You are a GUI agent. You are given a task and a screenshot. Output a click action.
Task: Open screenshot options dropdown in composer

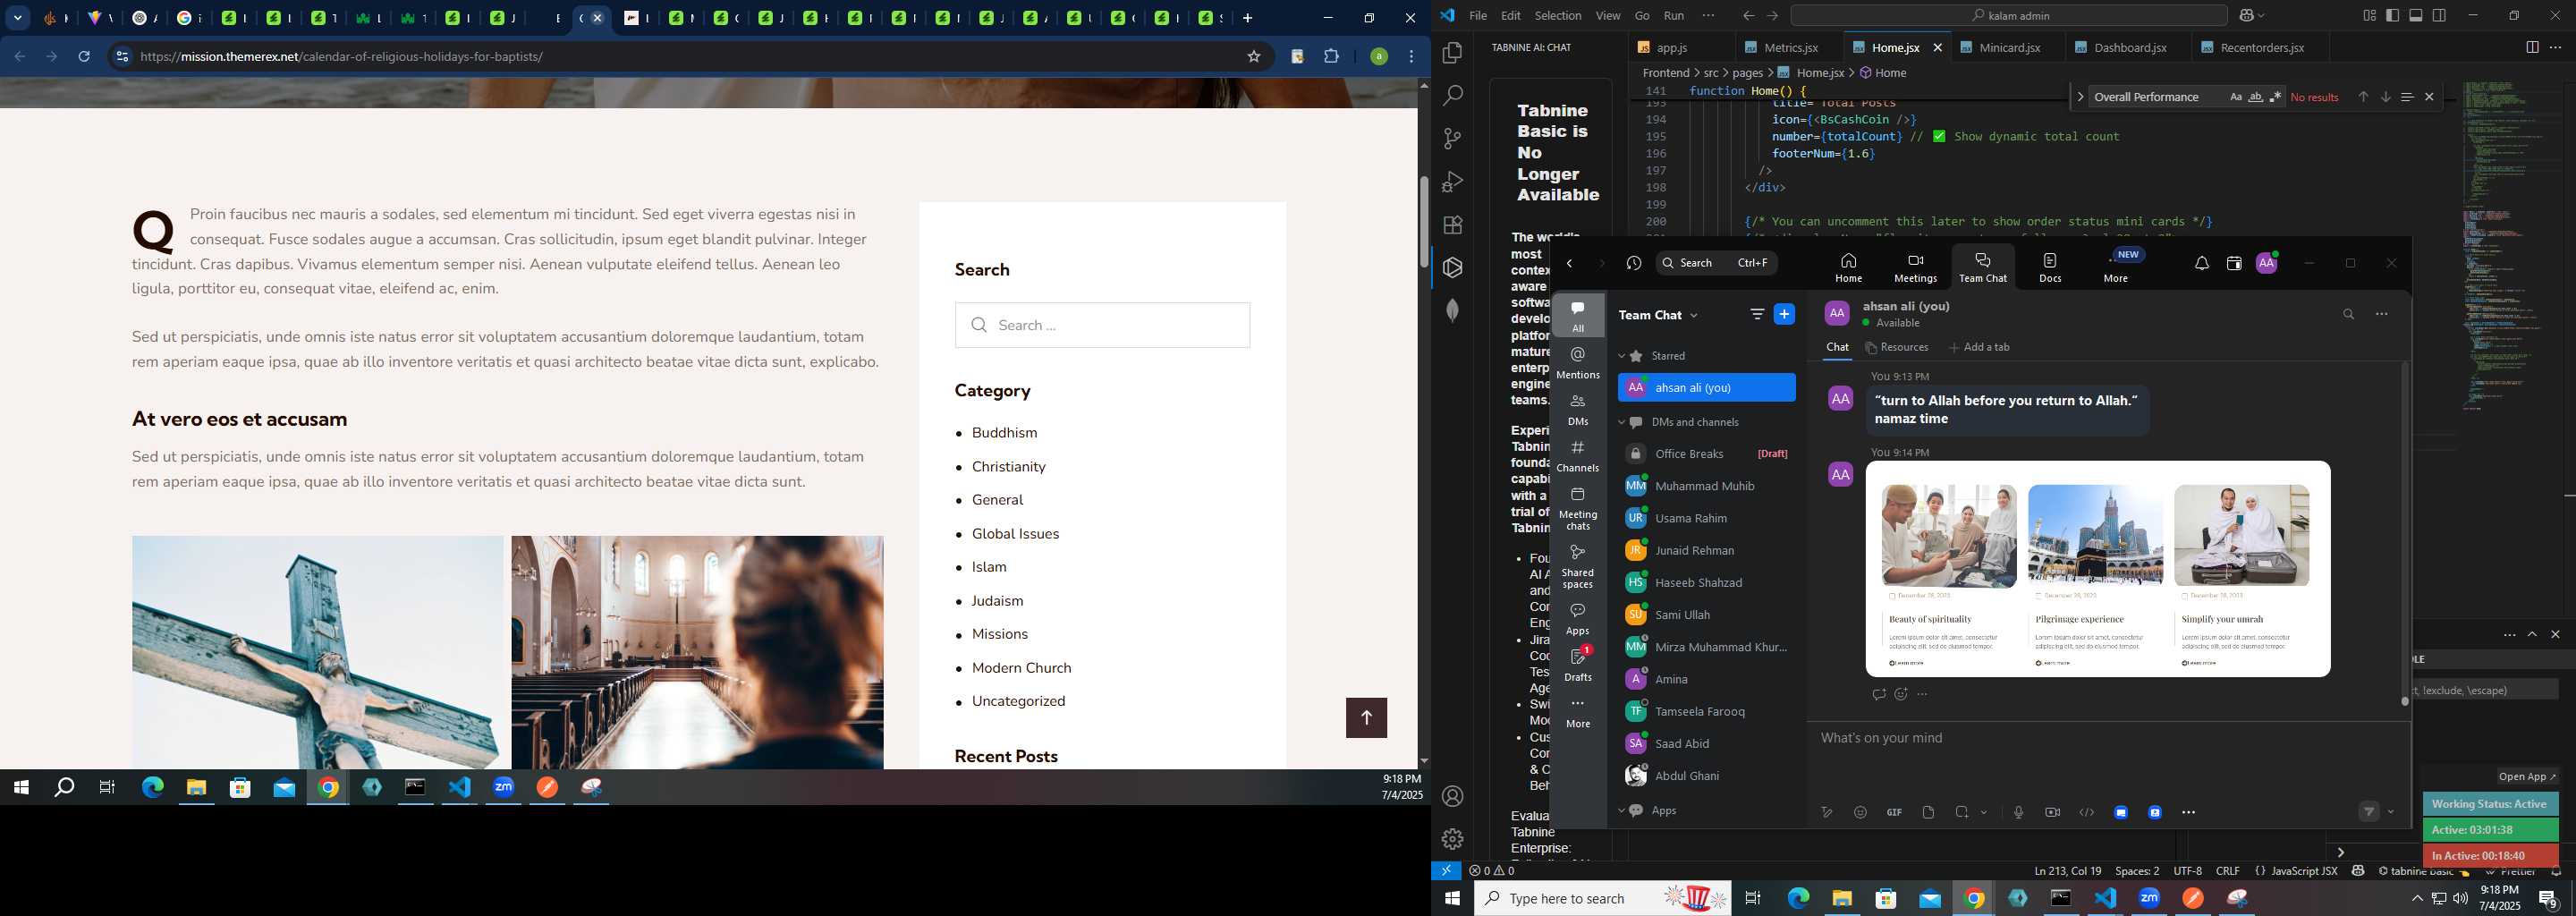[1984, 812]
